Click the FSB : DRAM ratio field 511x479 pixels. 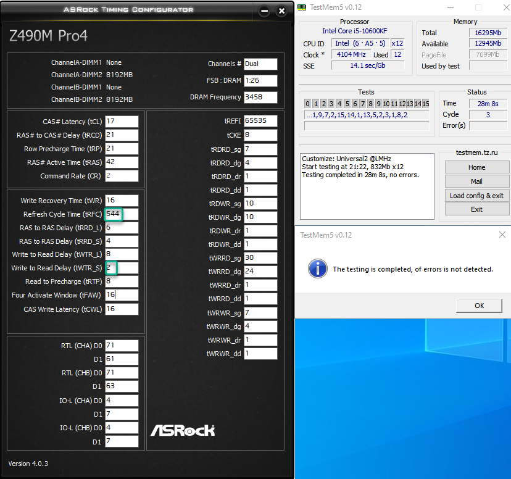(260, 80)
